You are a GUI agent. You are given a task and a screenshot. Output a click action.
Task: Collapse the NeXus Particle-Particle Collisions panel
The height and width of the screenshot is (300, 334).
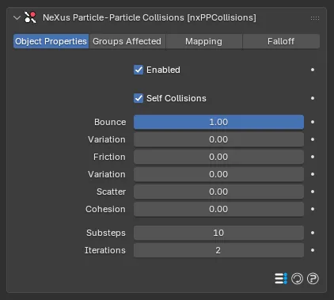17,18
